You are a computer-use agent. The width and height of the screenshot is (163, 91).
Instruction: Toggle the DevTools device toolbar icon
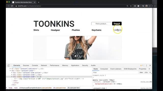(x=9, y=65)
